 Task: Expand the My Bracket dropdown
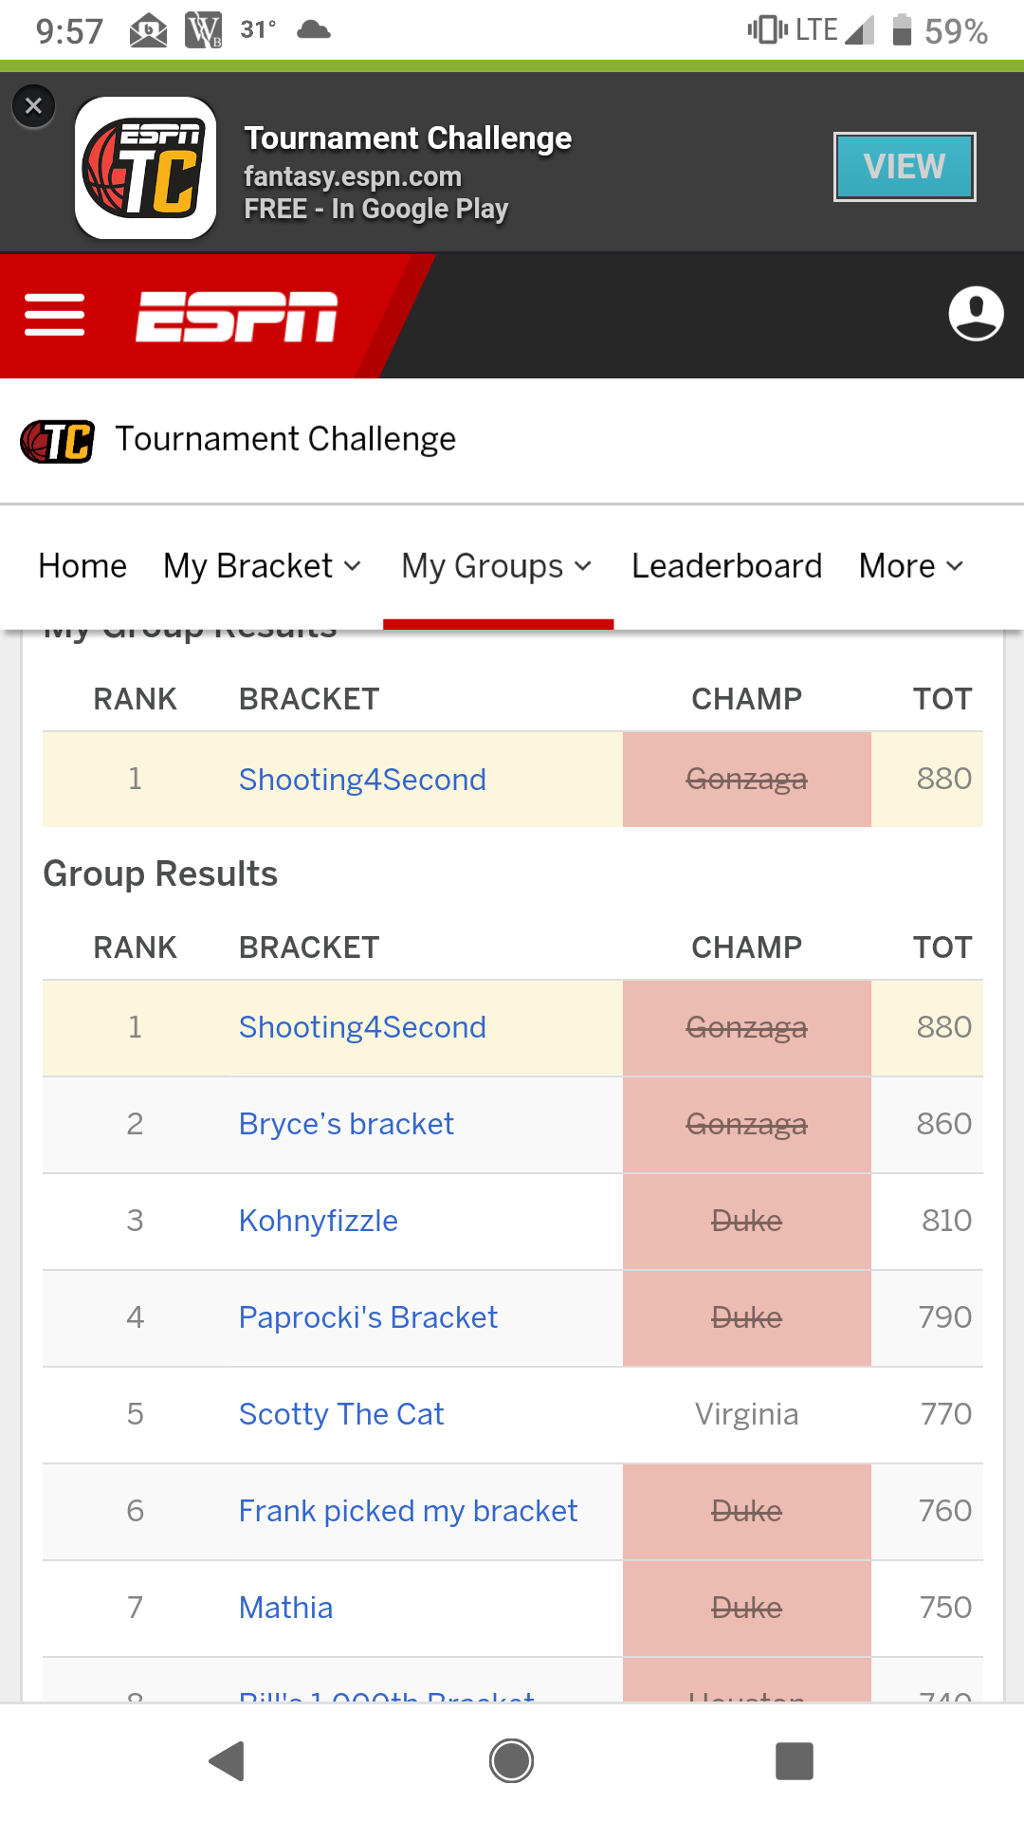(262, 566)
